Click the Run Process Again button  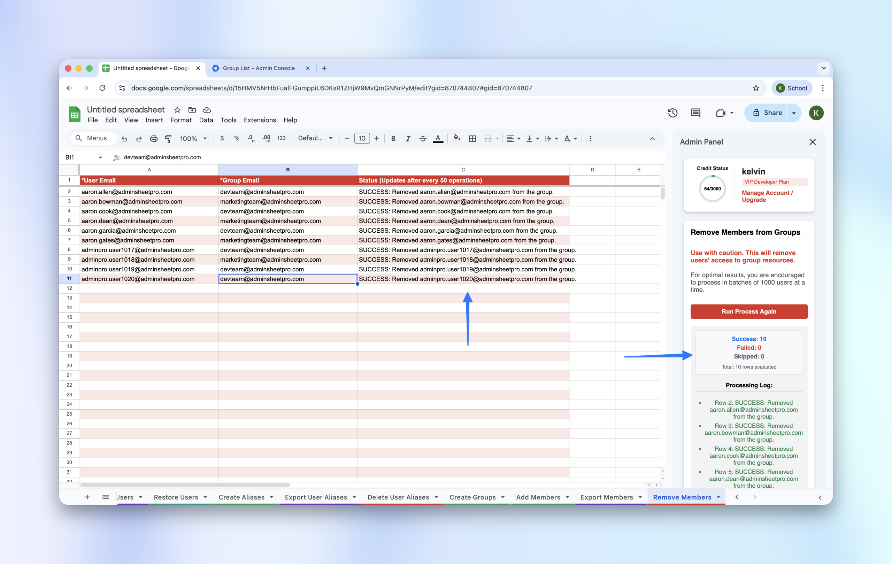pos(749,311)
